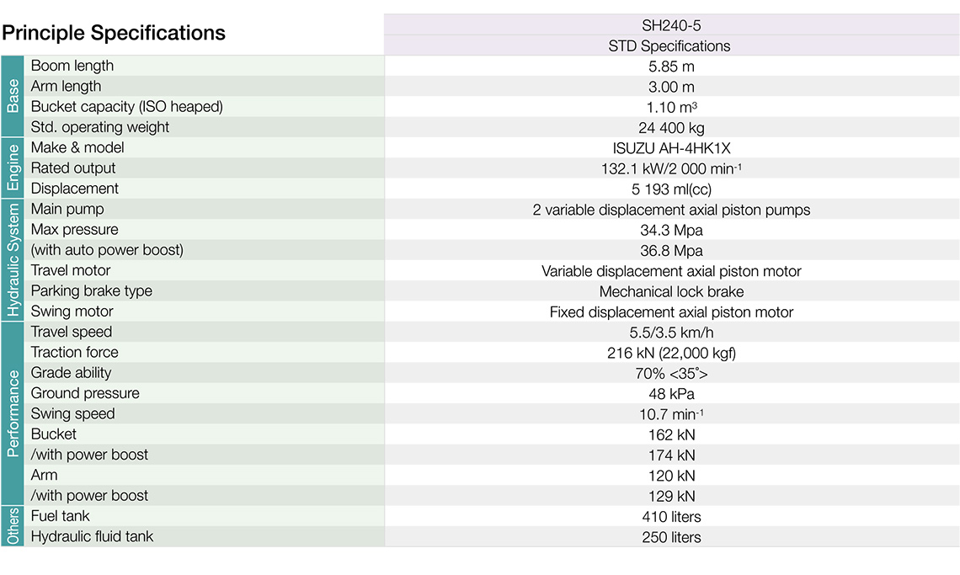Click the vertical Performance section label
Viewport: 960px width, 575px height.
tap(13, 413)
